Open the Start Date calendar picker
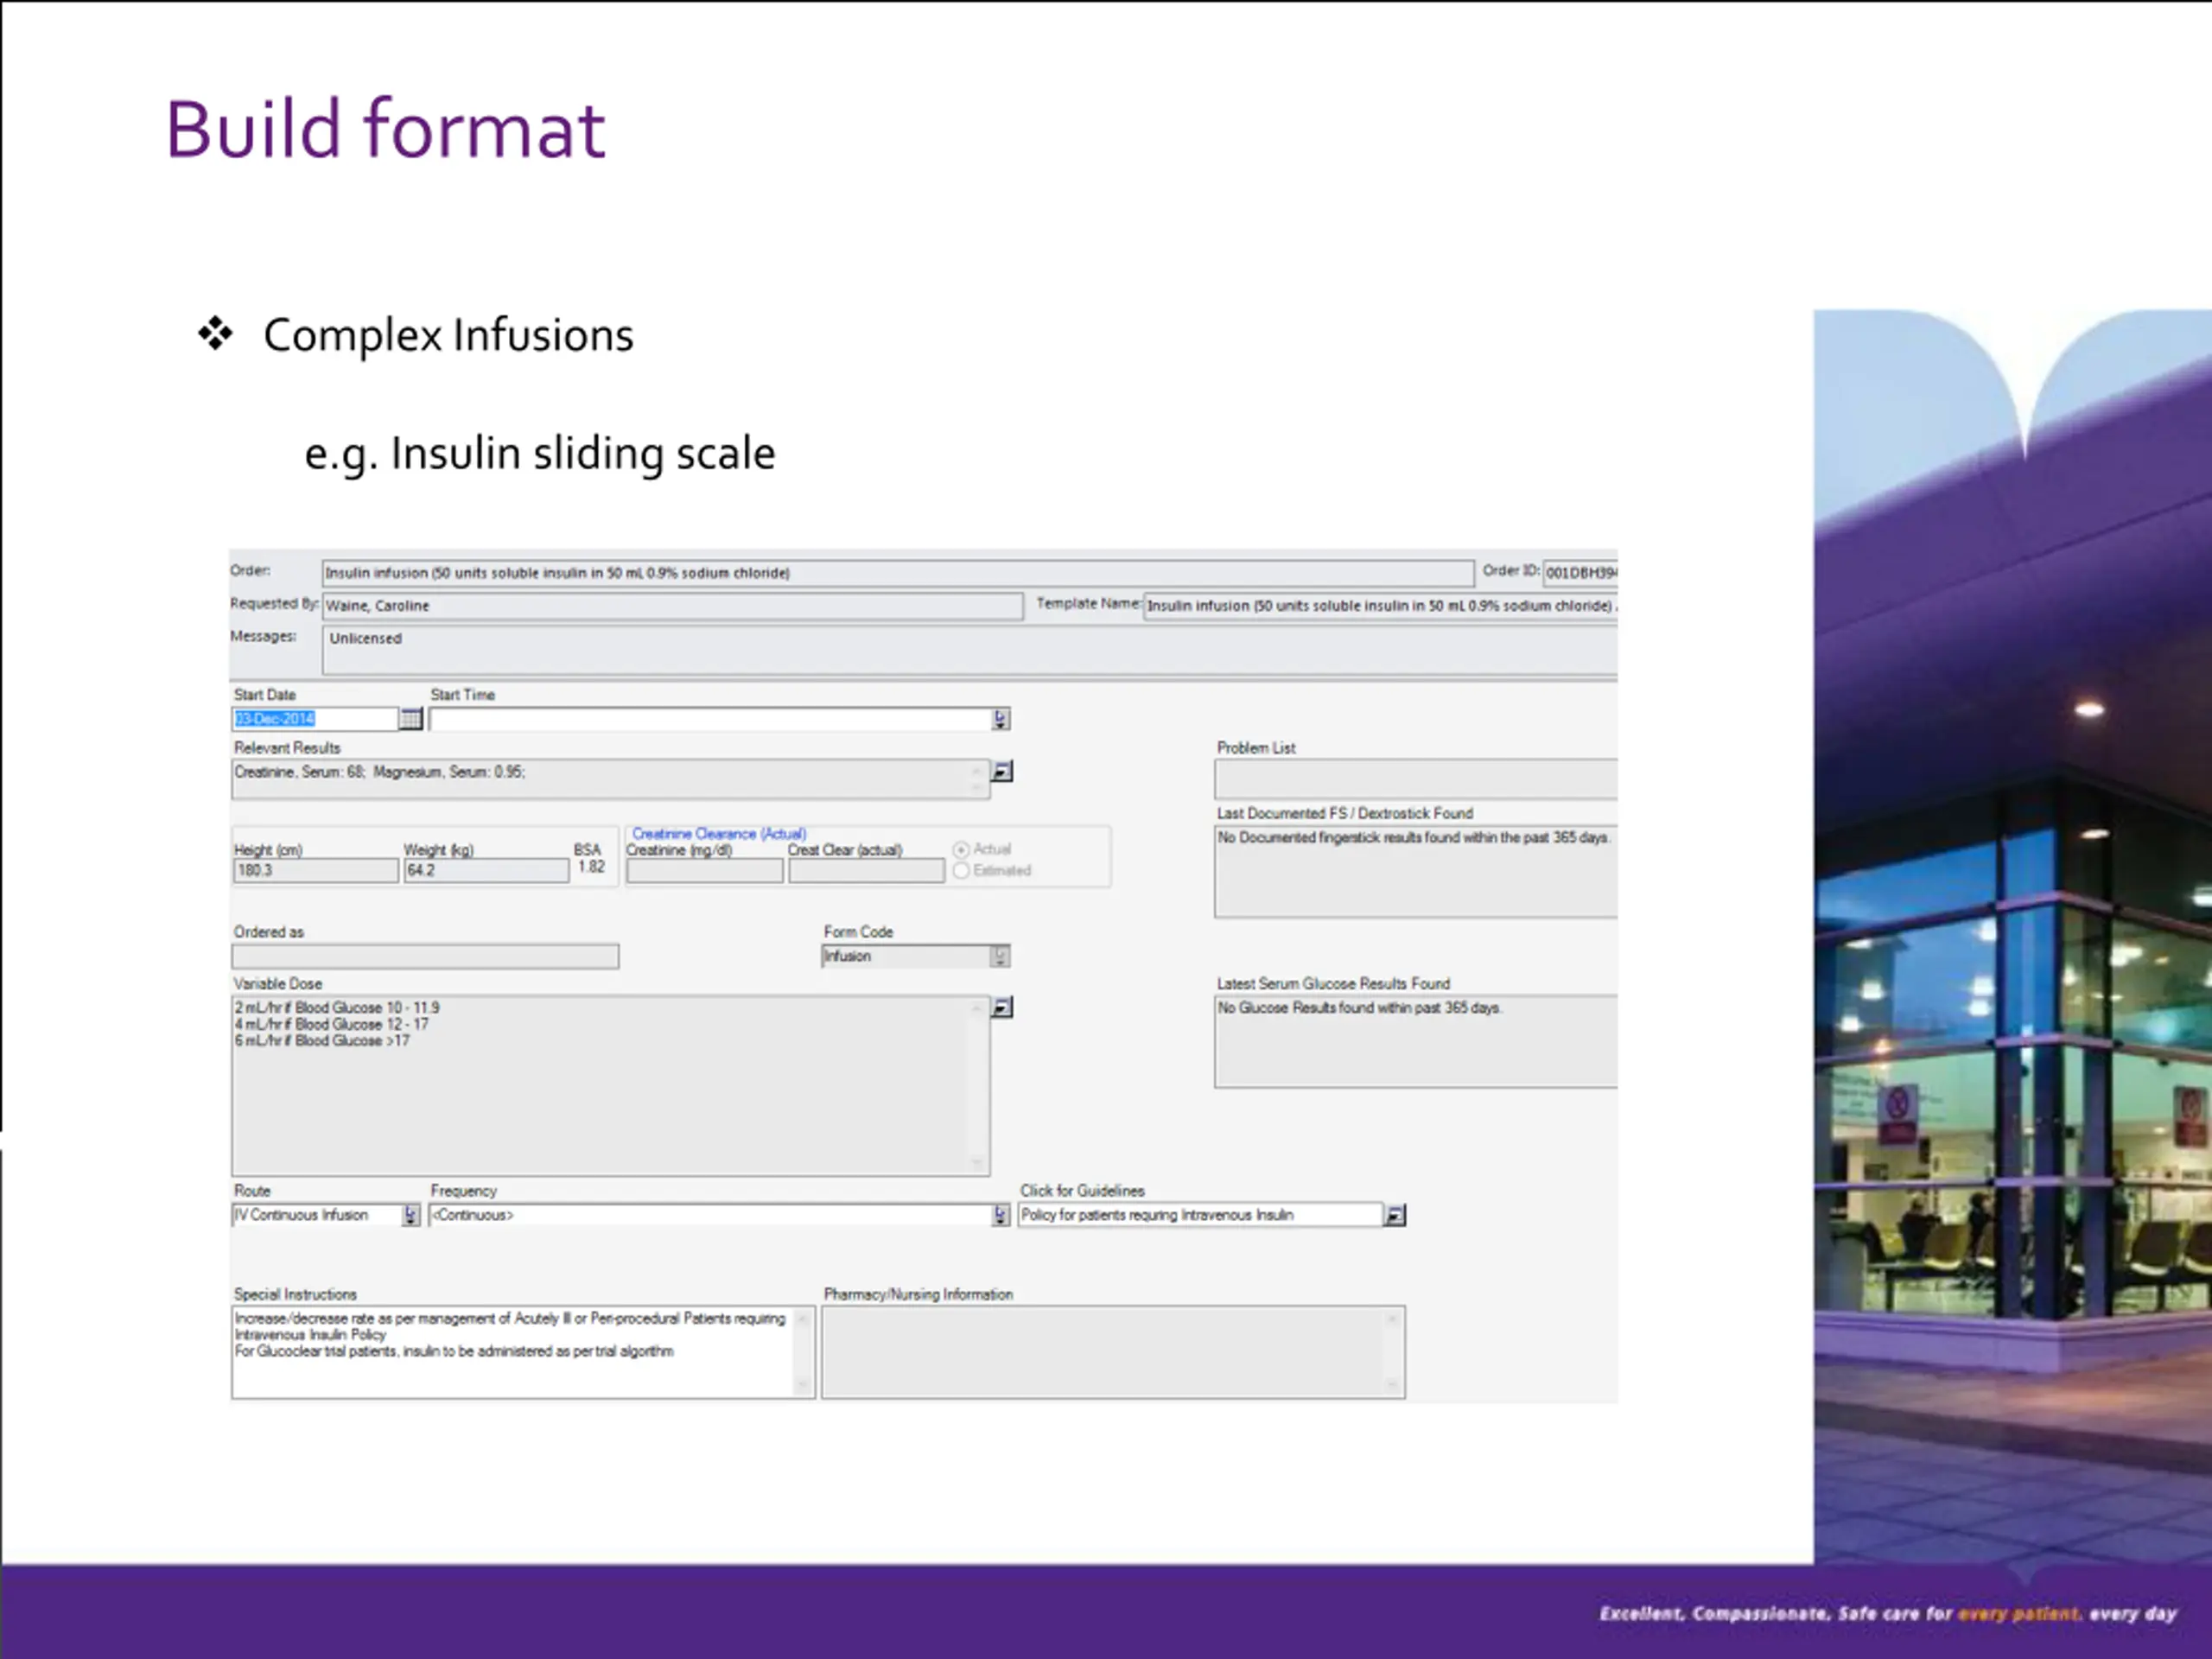This screenshot has width=2212, height=1659. [411, 719]
